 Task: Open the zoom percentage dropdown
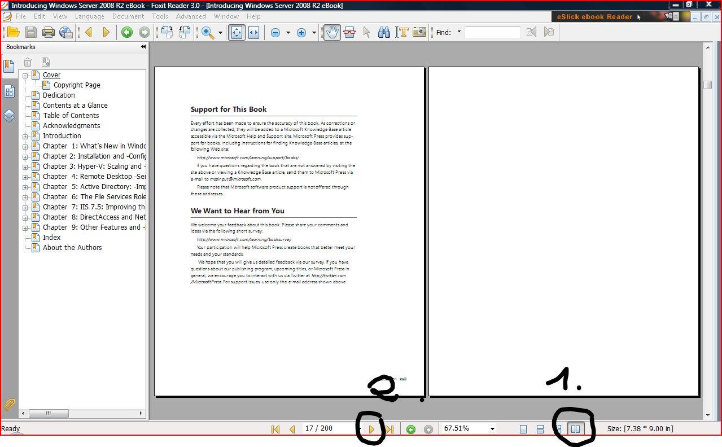(492, 429)
